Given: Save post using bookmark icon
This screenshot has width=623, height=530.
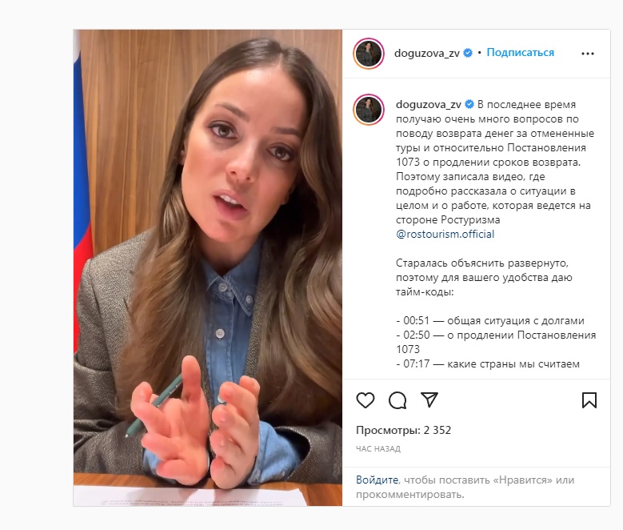Looking at the screenshot, I should coord(589,400).
